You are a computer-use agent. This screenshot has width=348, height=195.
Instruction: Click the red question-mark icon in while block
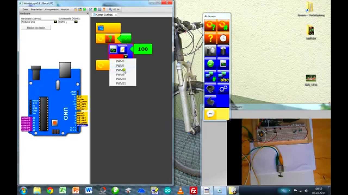110,39
